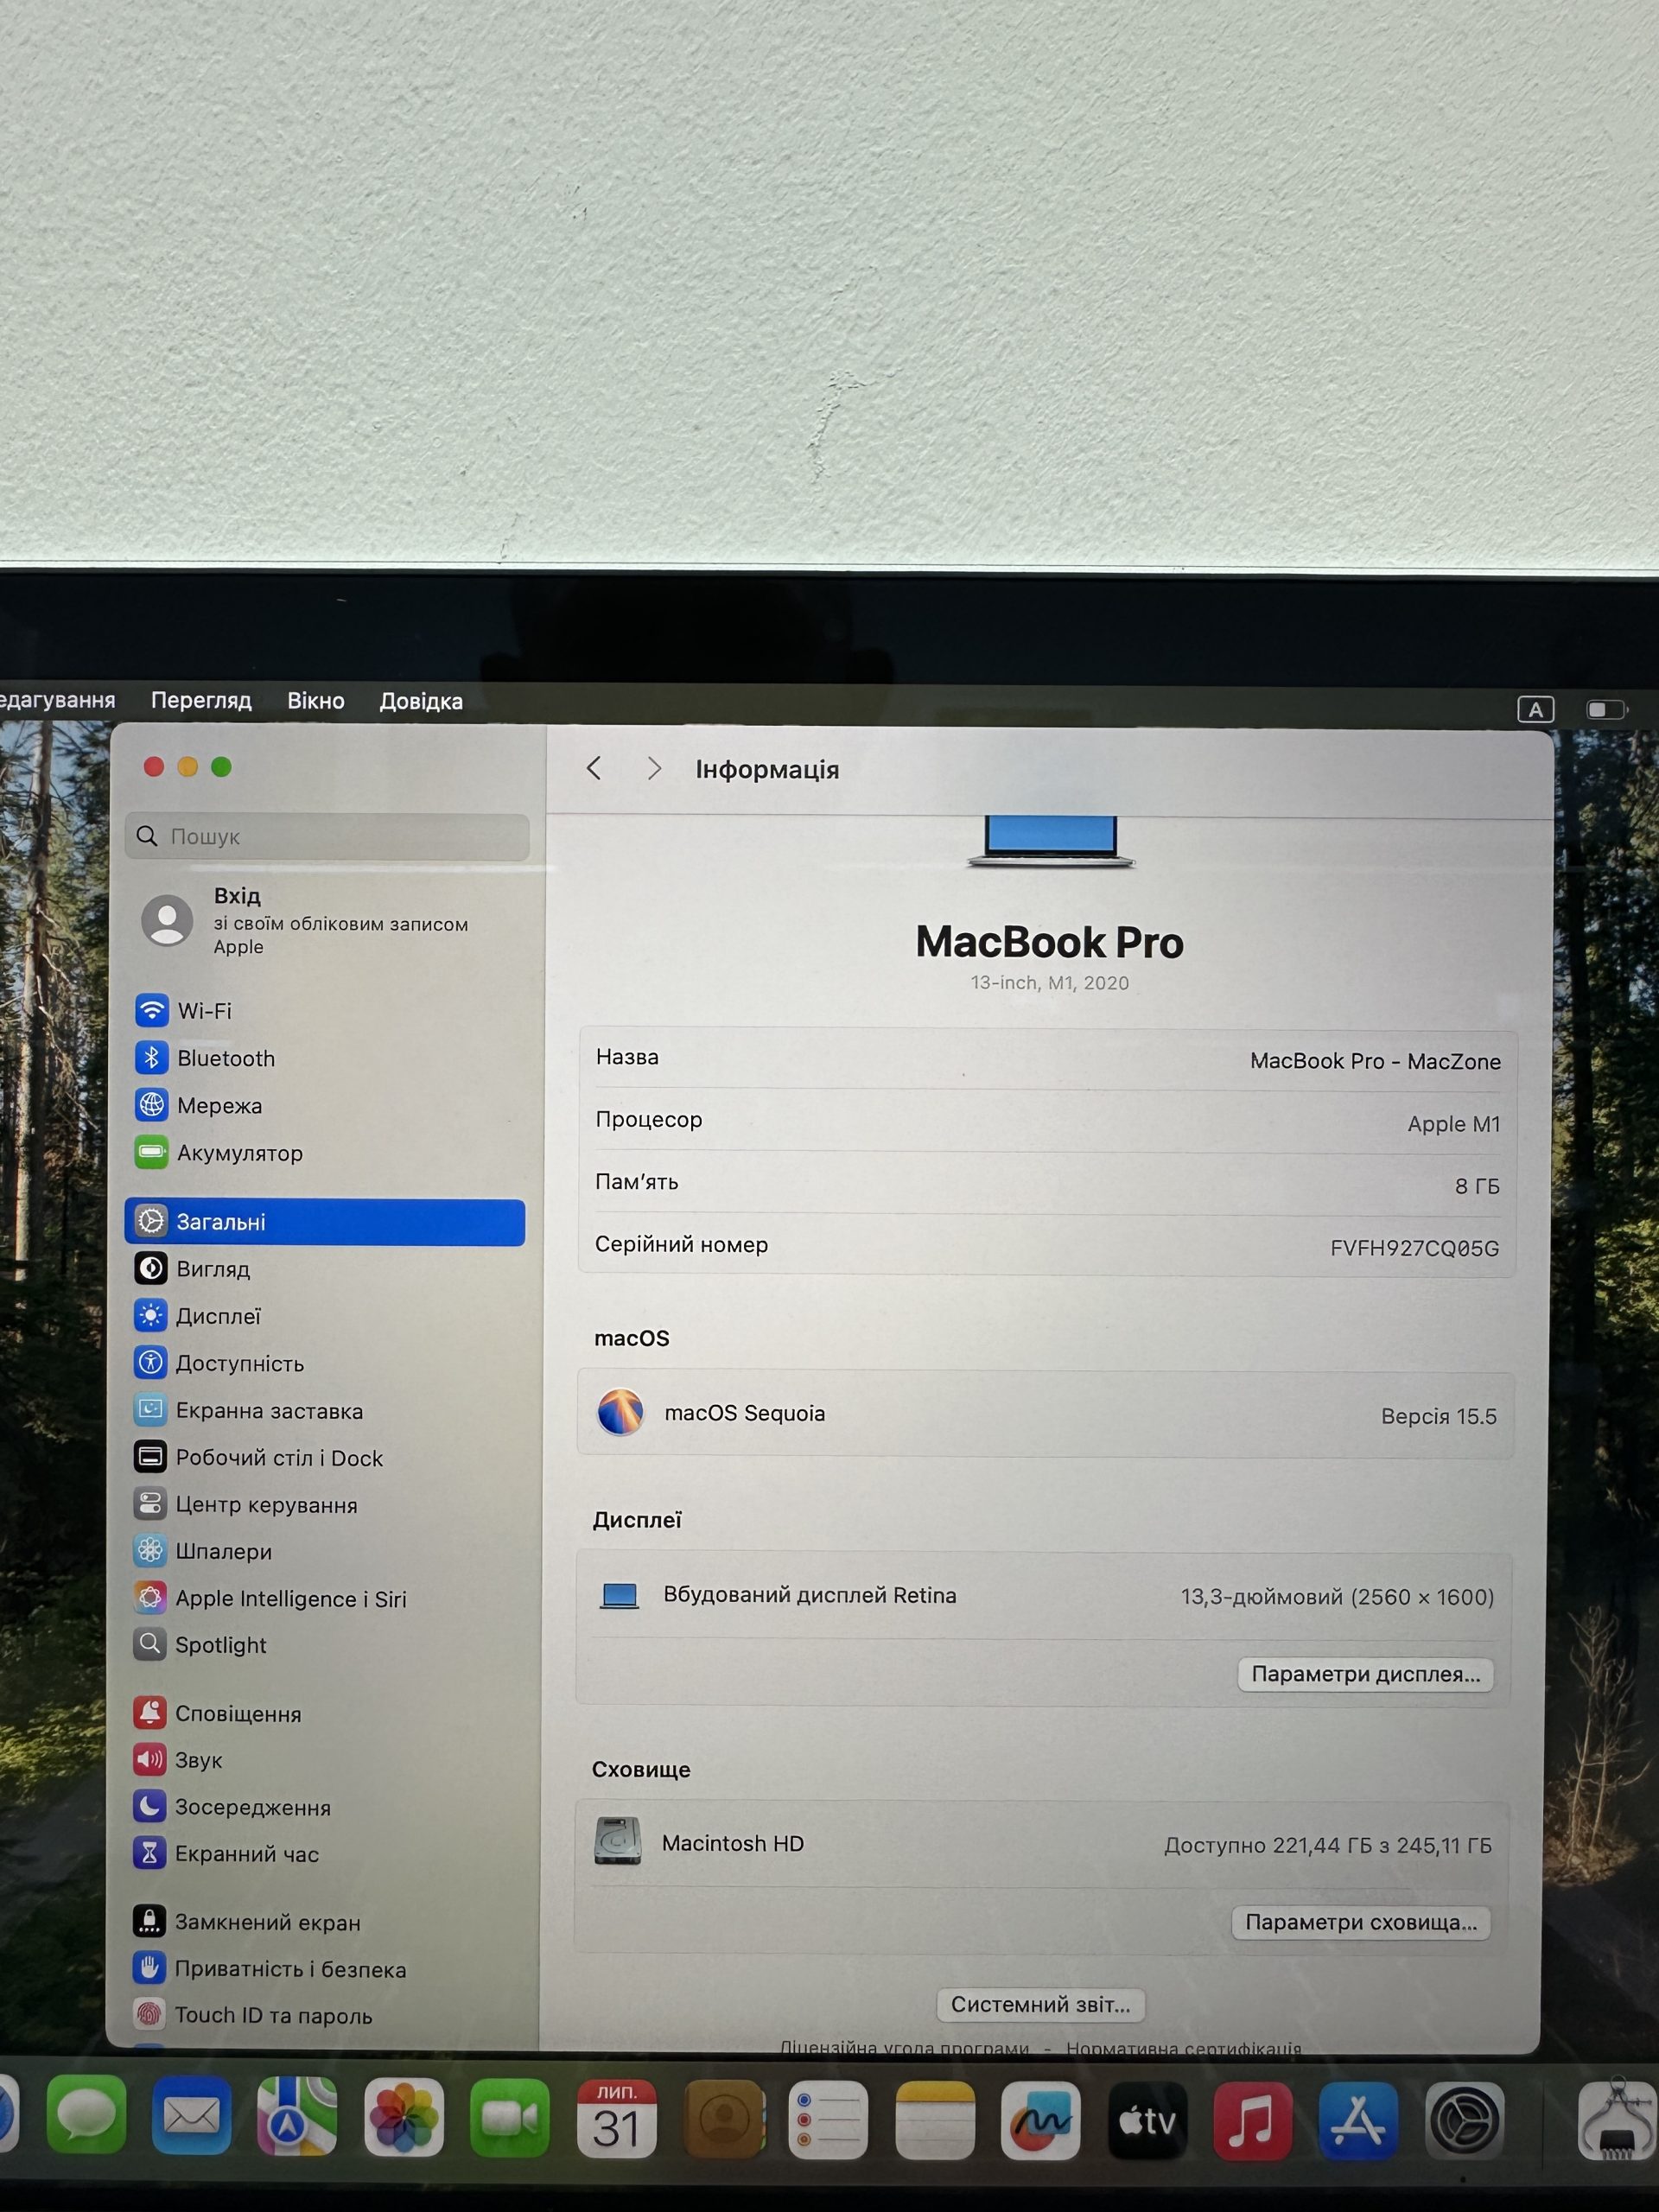
Task: Launch Contacts from the Dock
Action: [x=724, y=2120]
